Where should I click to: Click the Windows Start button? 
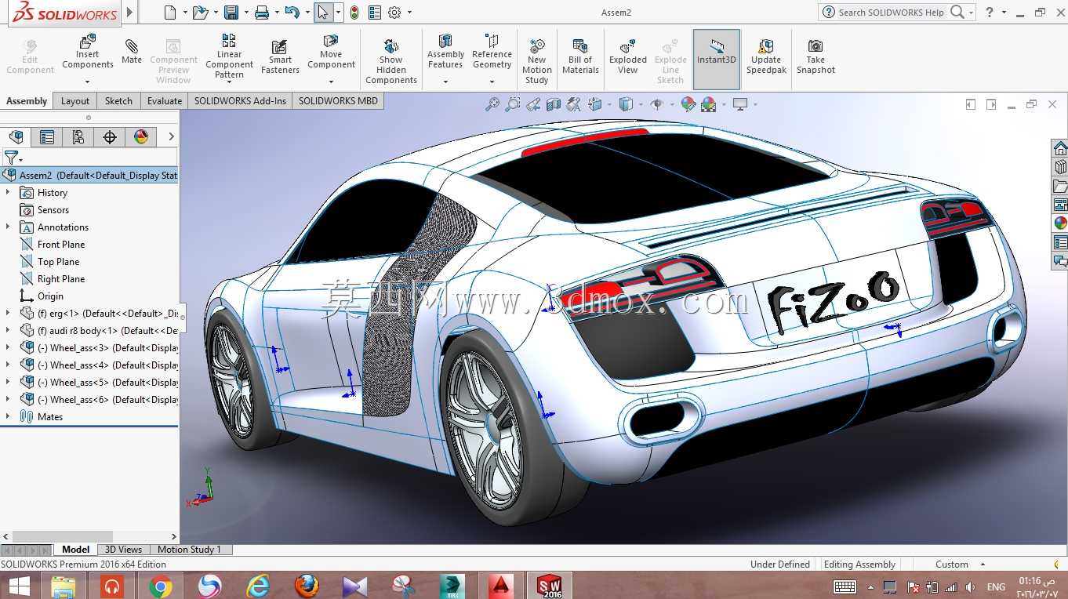(19, 586)
